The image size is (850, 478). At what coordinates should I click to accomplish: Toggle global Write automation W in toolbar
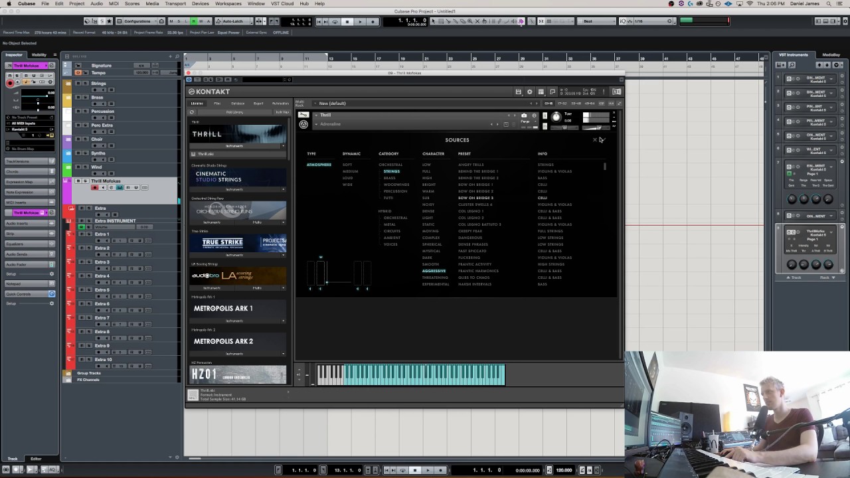(201, 21)
